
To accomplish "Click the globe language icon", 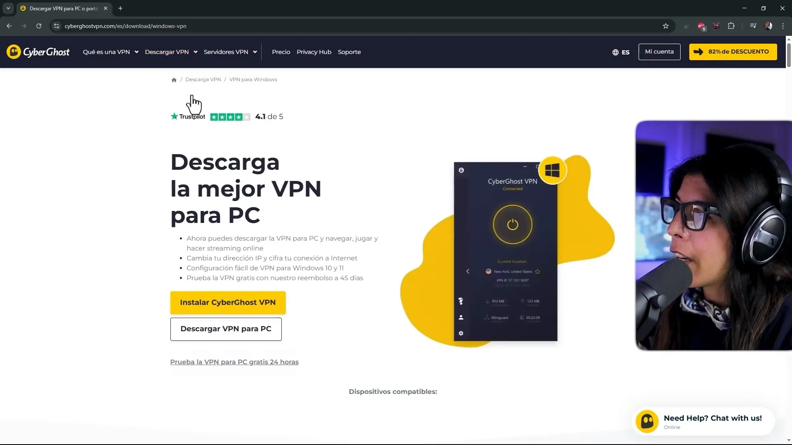I will click(615, 52).
